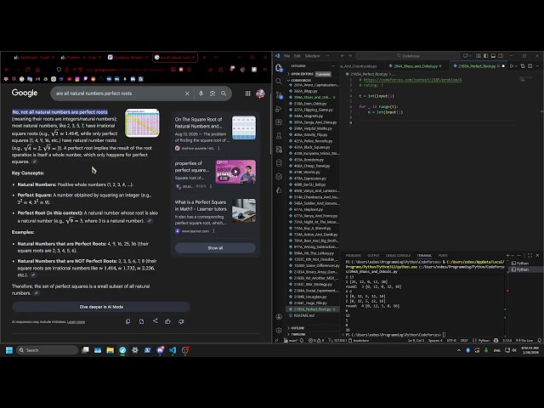Start a Google voice search with the microphone
Image resolution: width=544 pixels, height=408 pixels.
[201, 93]
